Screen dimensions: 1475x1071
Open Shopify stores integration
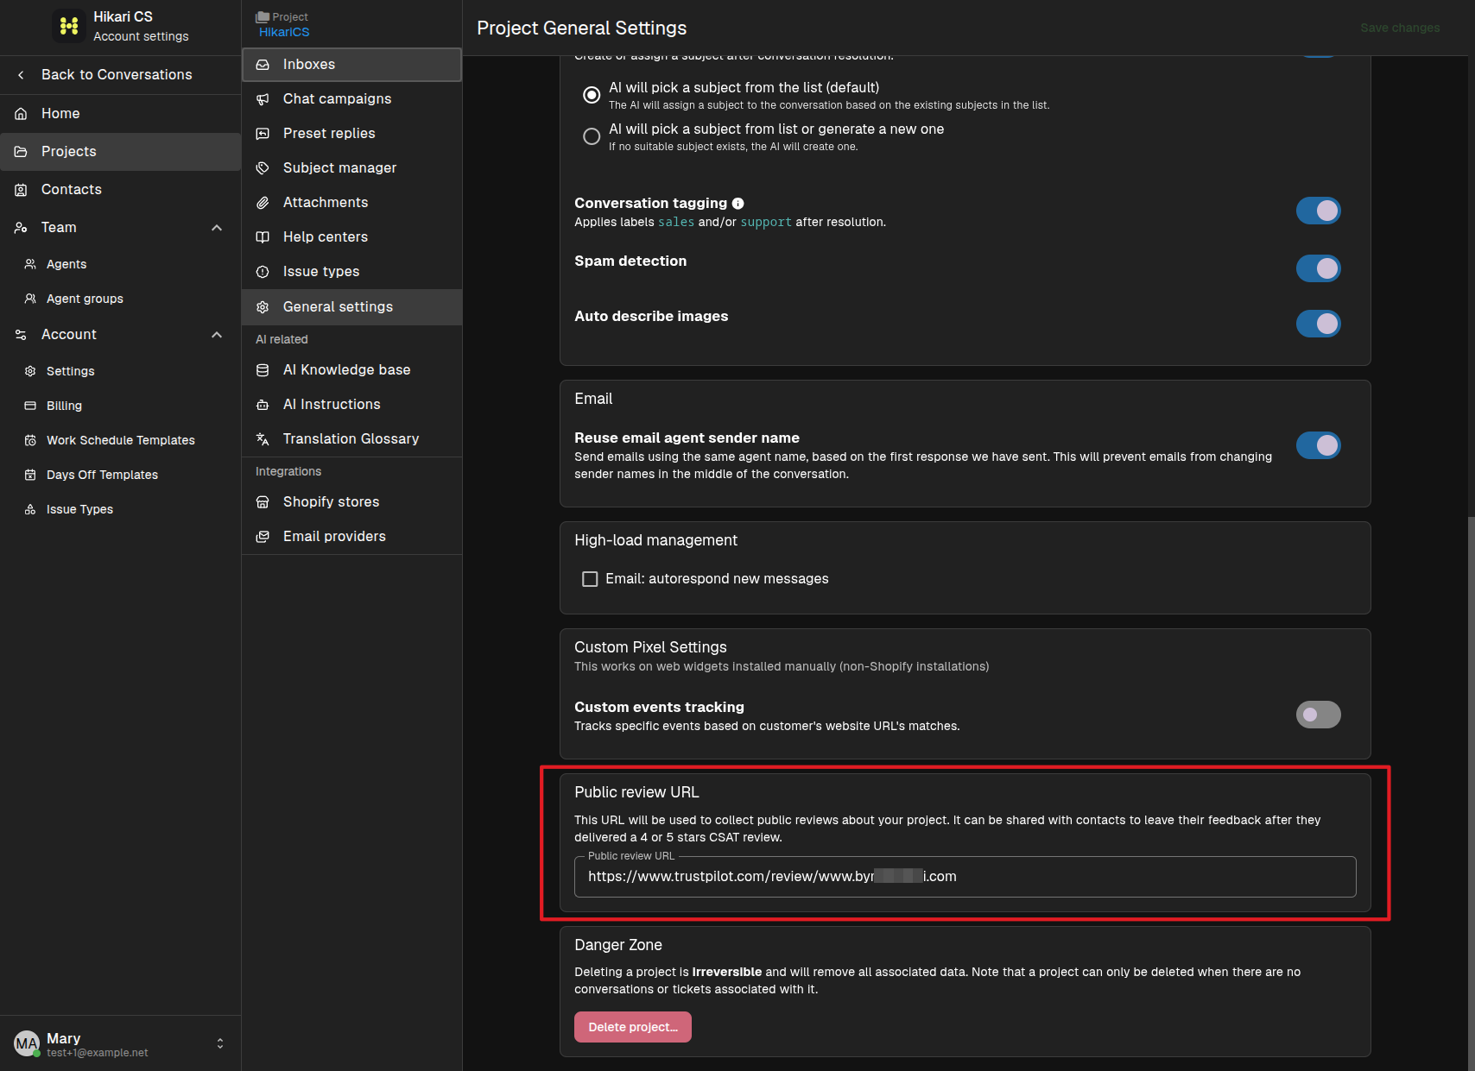[351, 502]
